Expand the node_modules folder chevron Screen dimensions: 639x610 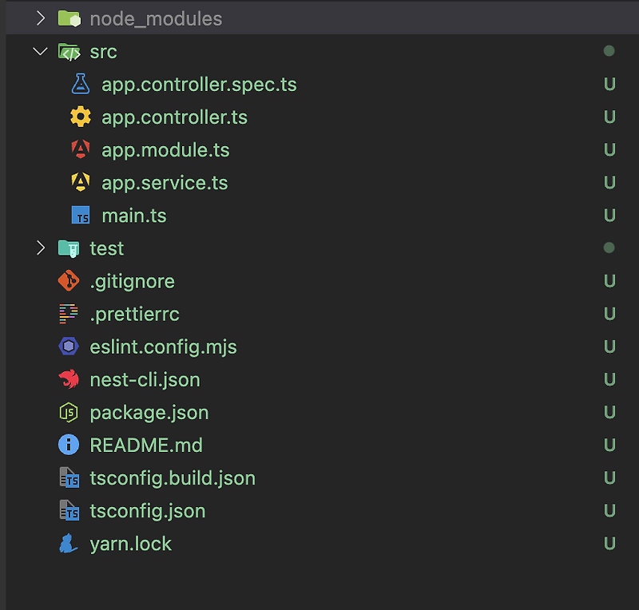click(41, 18)
